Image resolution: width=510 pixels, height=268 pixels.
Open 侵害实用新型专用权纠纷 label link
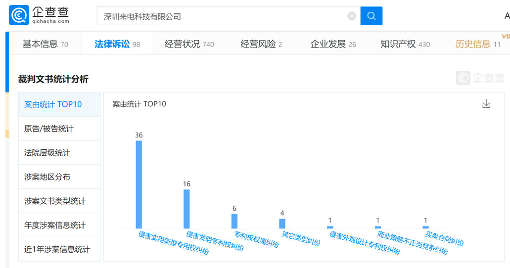[x=173, y=243]
